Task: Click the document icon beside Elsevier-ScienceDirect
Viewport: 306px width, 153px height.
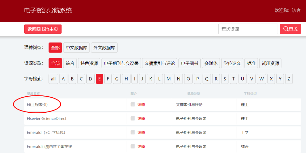Action: tap(133, 119)
